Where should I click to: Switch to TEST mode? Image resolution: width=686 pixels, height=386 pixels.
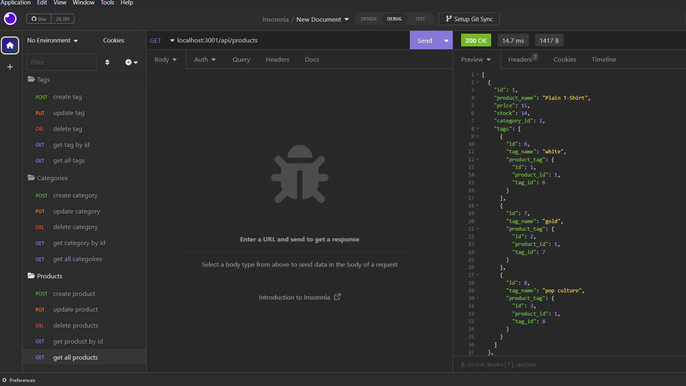coord(420,19)
